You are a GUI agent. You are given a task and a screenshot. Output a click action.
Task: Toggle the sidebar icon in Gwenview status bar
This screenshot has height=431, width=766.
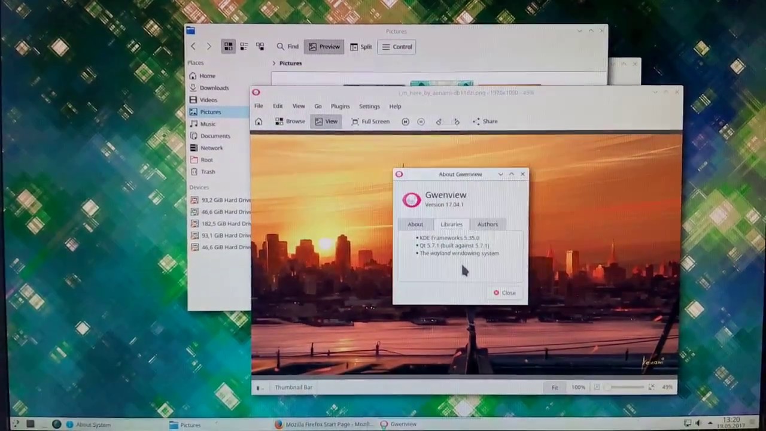pos(259,388)
